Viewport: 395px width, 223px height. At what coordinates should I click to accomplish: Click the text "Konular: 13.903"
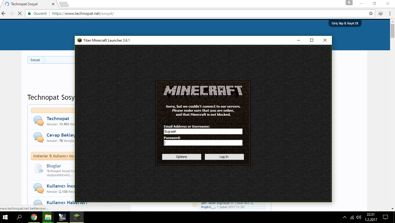pyautogui.click(x=58, y=124)
